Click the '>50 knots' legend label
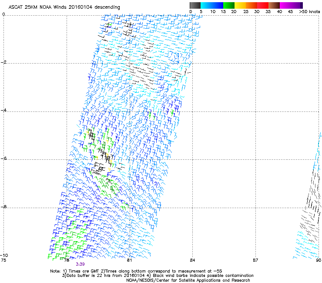The image size is (322, 283). 309,11
